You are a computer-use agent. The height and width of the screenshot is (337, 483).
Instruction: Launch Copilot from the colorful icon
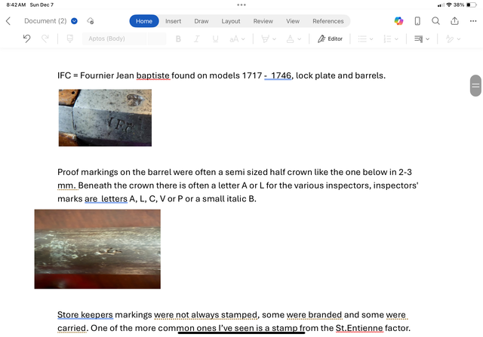(x=398, y=21)
